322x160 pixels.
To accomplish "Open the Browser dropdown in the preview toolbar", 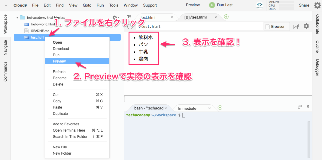I will pyautogui.click(x=277, y=27).
